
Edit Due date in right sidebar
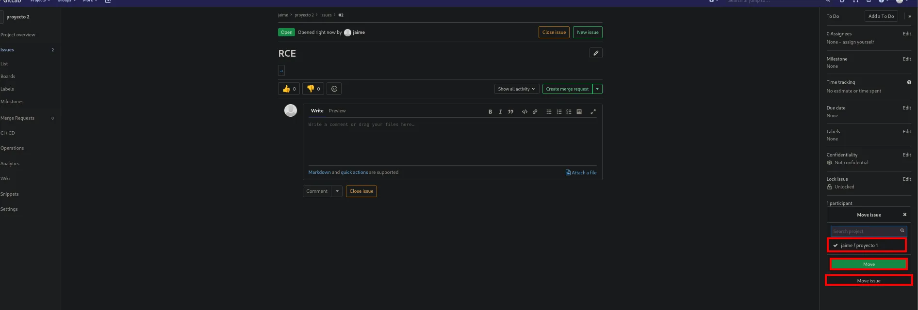(x=906, y=108)
